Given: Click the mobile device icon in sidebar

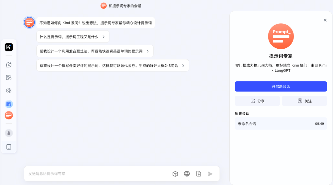Looking at the screenshot, I should 9,147.
